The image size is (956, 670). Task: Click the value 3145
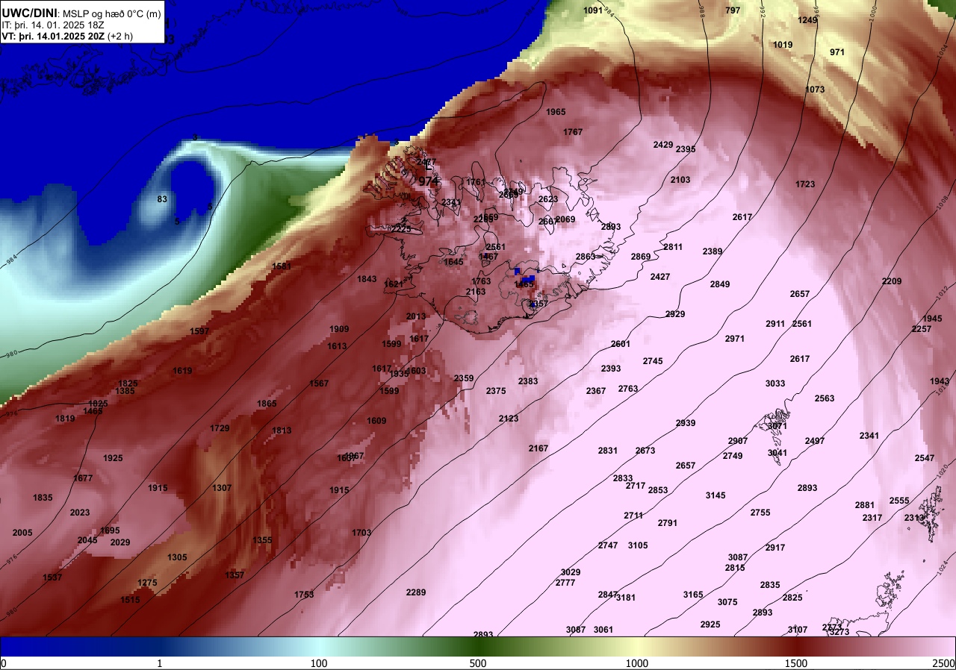(x=716, y=495)
